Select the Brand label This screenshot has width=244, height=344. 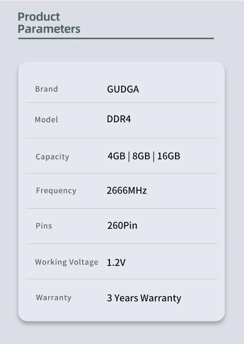pyautogui.click(x=47, y=89)
